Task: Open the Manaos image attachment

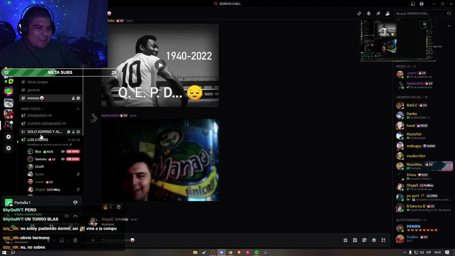Action: pos(160,160)
